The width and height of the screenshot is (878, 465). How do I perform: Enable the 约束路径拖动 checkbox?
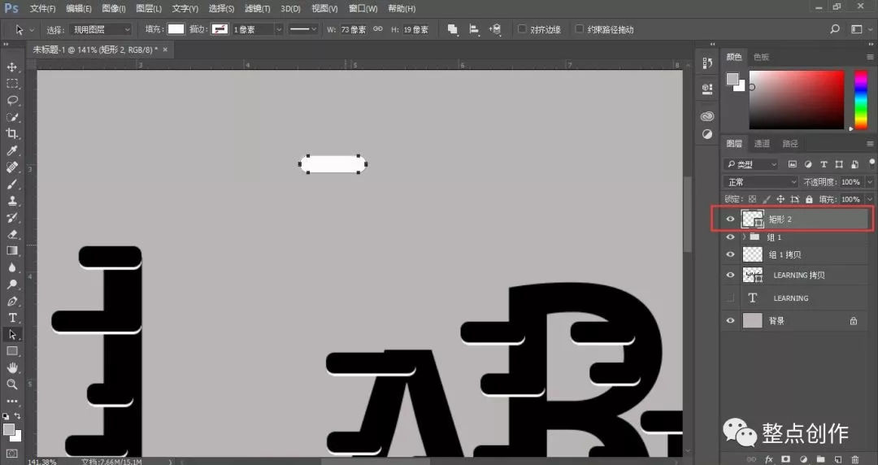579,29
